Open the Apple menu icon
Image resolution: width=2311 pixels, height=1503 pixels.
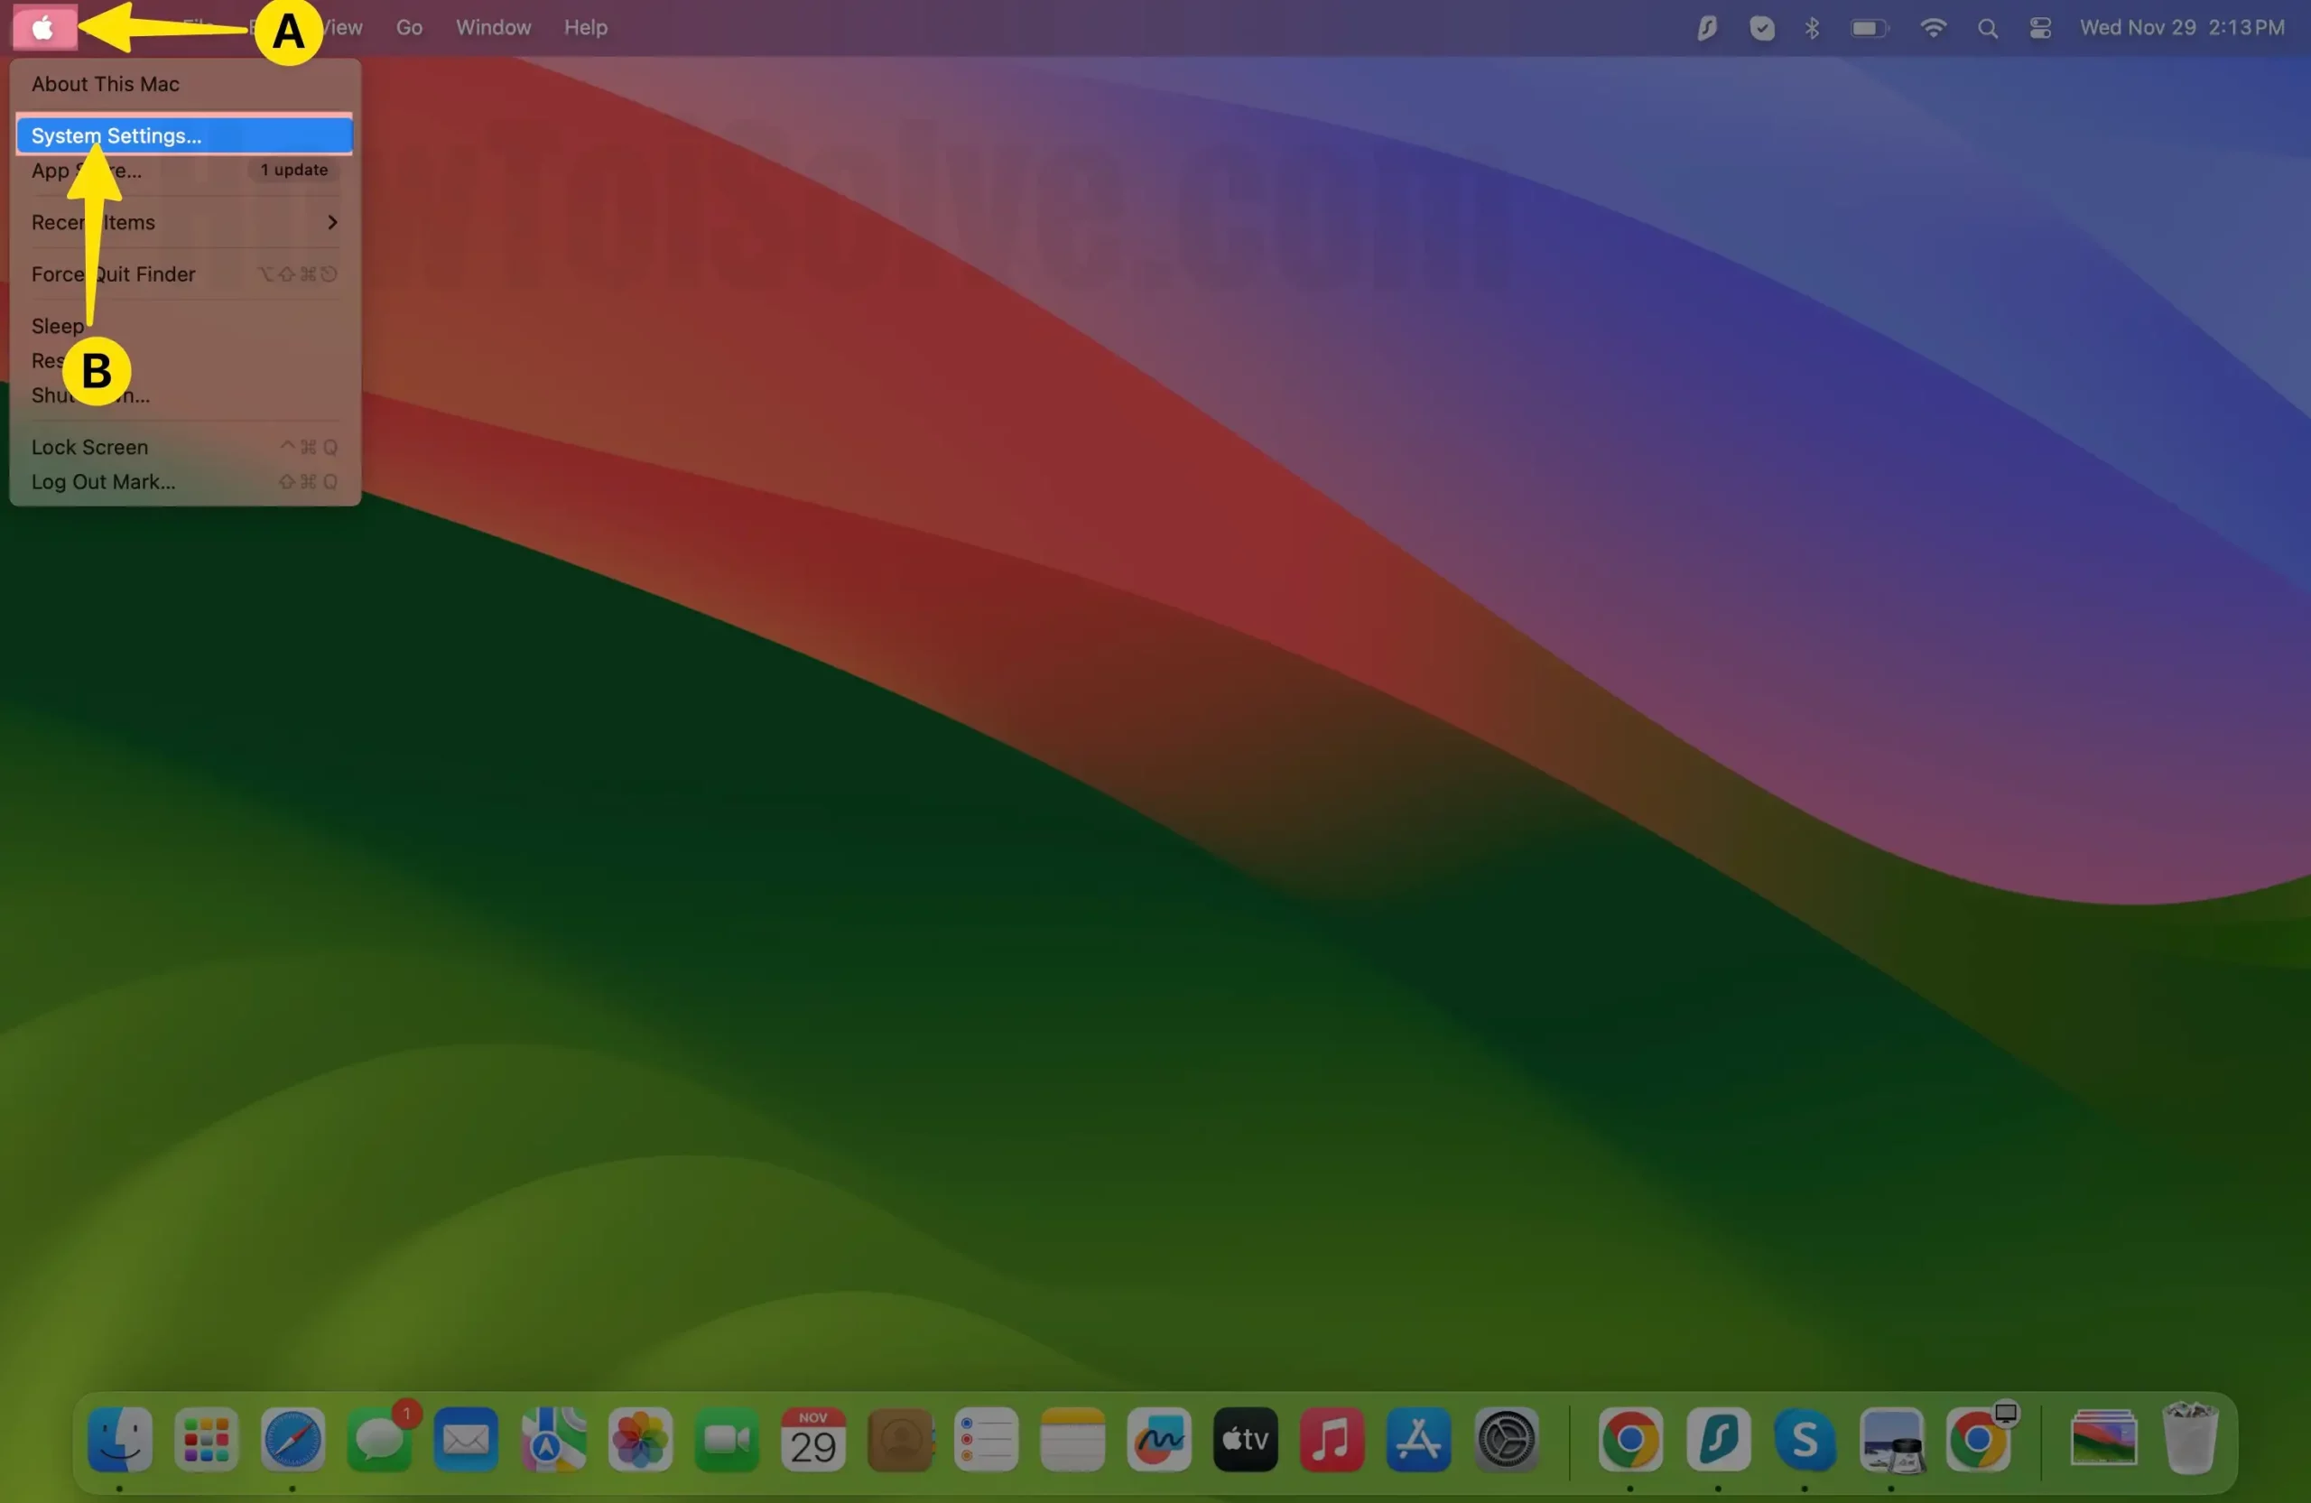point(43,28)
